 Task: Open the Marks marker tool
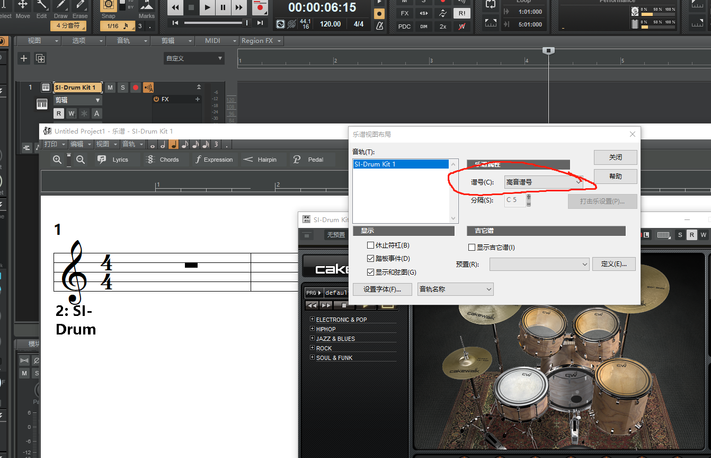pyautogui.click(x=147, y=6)
